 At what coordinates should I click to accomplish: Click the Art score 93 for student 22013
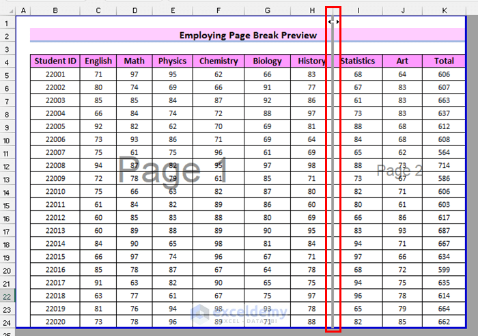click(402, 231)
